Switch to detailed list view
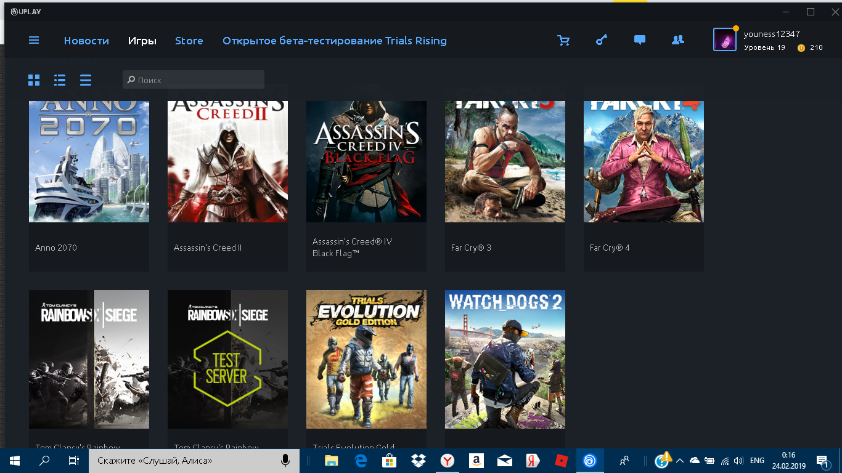842x473 pixels. click(x=60, y=80)
